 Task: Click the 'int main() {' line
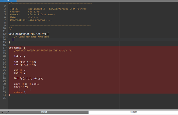[x=17, y=48]
